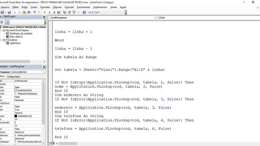Open the Inserir menu
The image size is (260, 146).
34,7
